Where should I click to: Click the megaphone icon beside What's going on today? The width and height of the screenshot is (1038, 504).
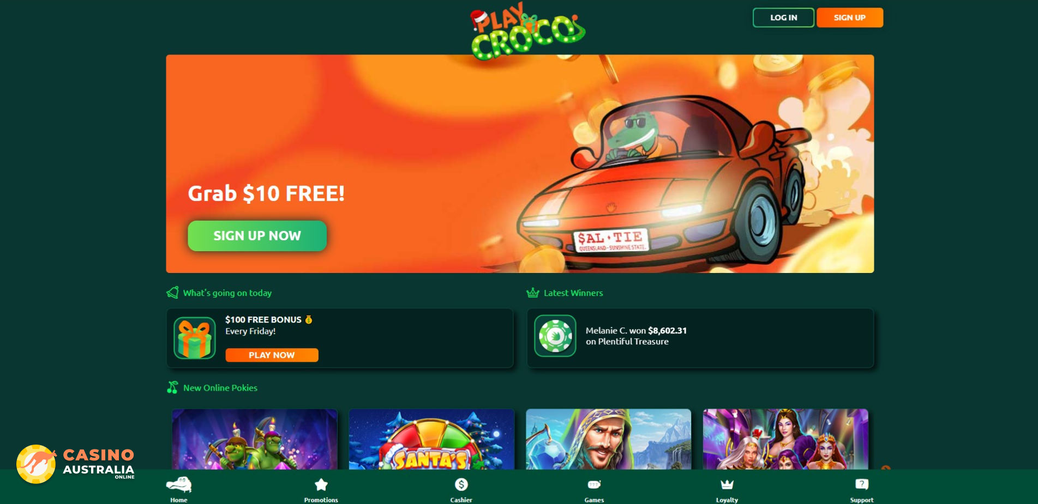click(172, 293)
